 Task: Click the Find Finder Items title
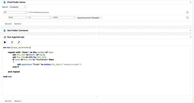click(x=16, y=2)
